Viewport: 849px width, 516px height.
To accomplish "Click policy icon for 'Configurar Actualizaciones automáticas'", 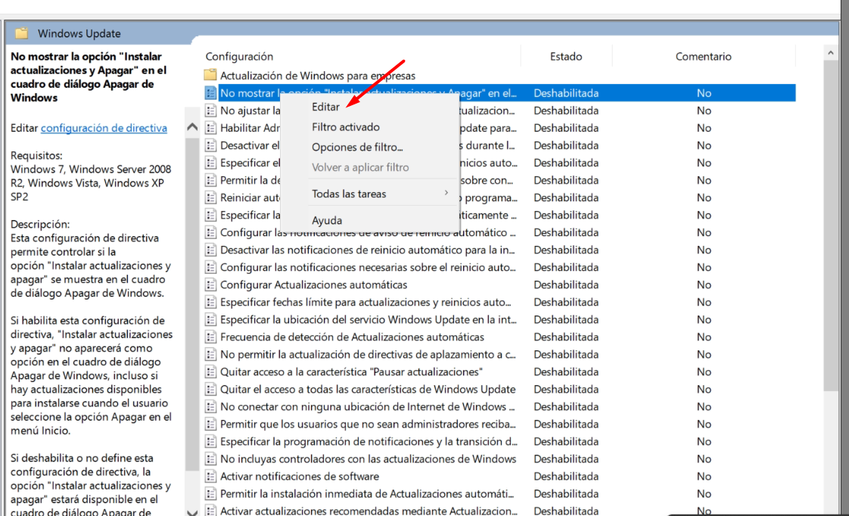I will (211, 284).
